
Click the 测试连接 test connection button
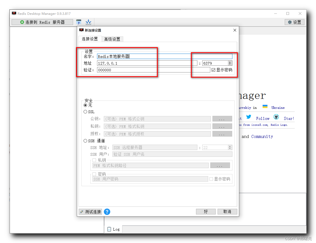(x=90, y=212)
